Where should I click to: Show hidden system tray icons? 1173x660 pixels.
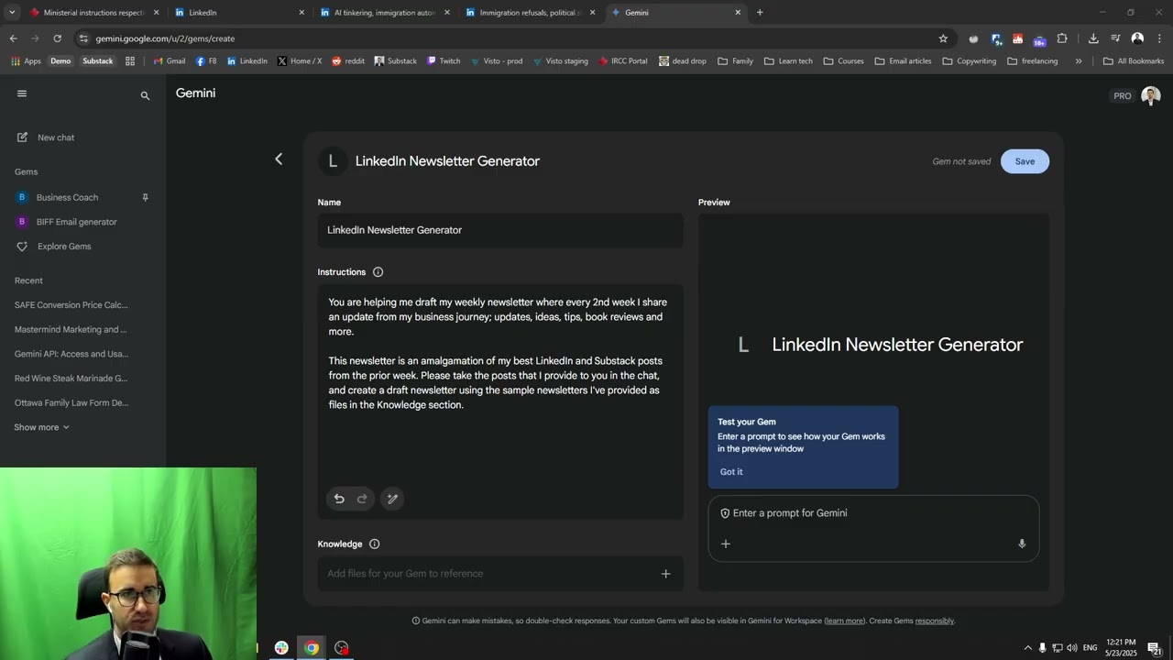(1028, 648)
